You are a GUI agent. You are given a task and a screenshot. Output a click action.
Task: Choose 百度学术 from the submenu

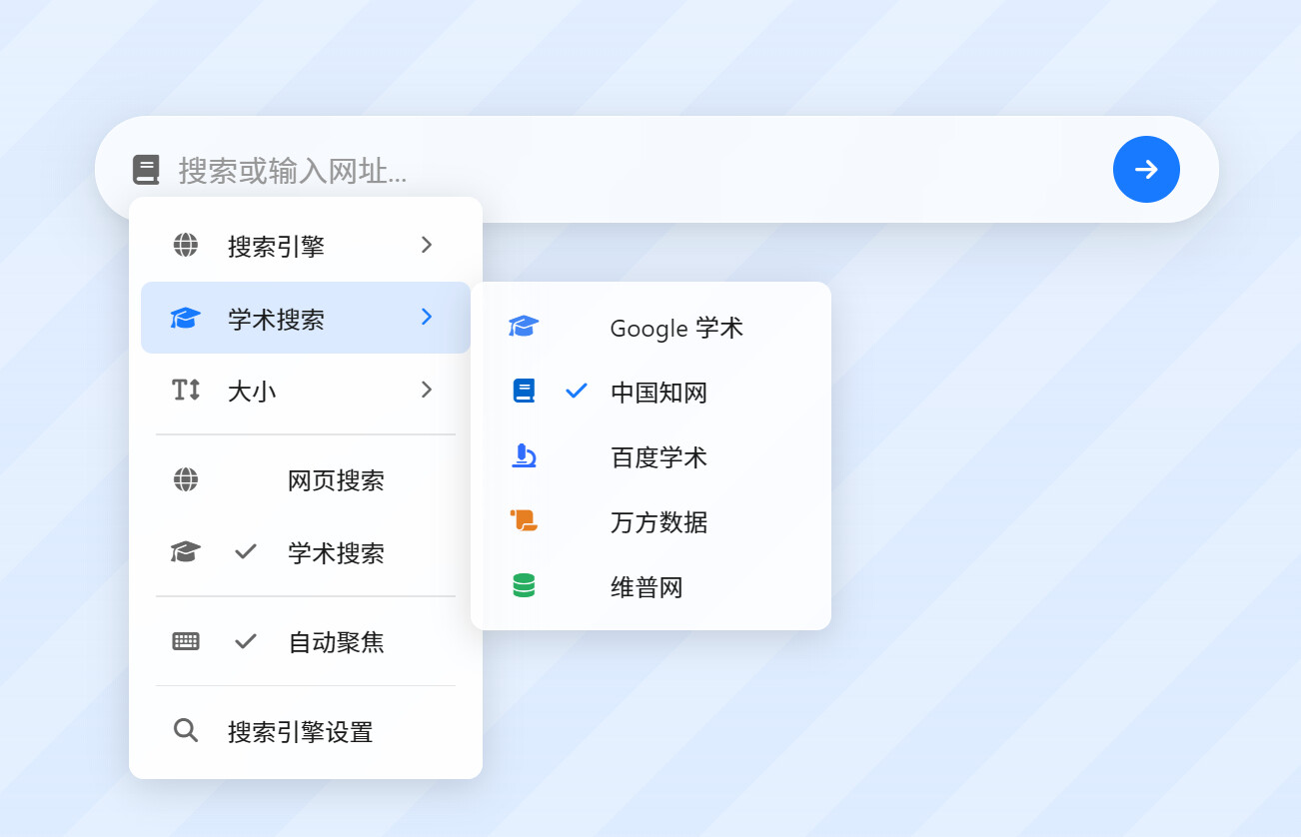click(x=650, y=456)
